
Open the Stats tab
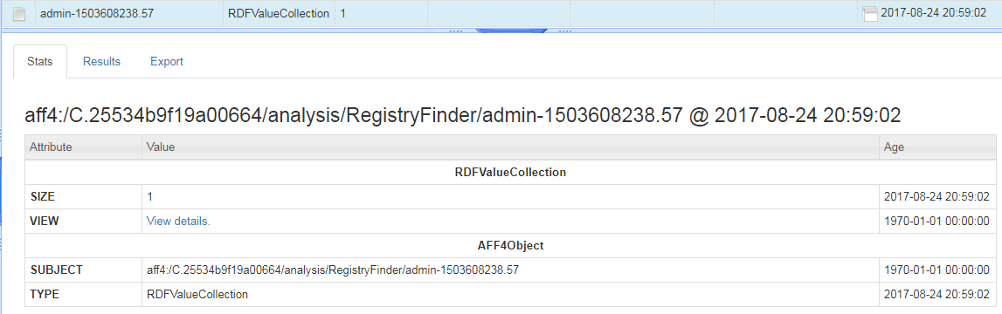point(39,62)
